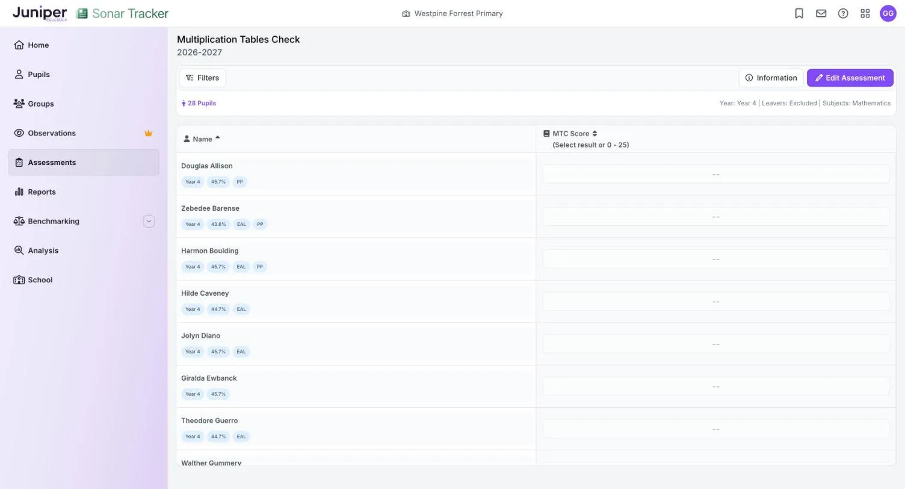Open the help question mark icon
This screenshot has height=489, width=905.
pyautogui.click(x=843, y=13)
